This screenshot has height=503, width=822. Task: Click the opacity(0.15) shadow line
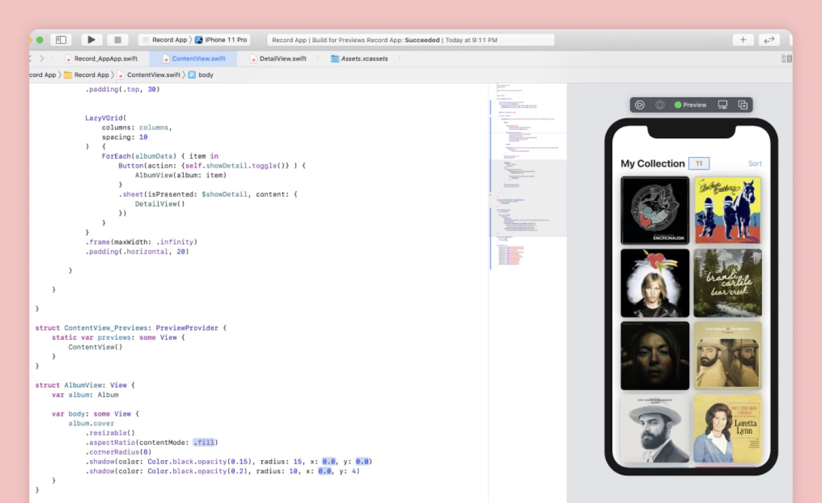point(228,461)
